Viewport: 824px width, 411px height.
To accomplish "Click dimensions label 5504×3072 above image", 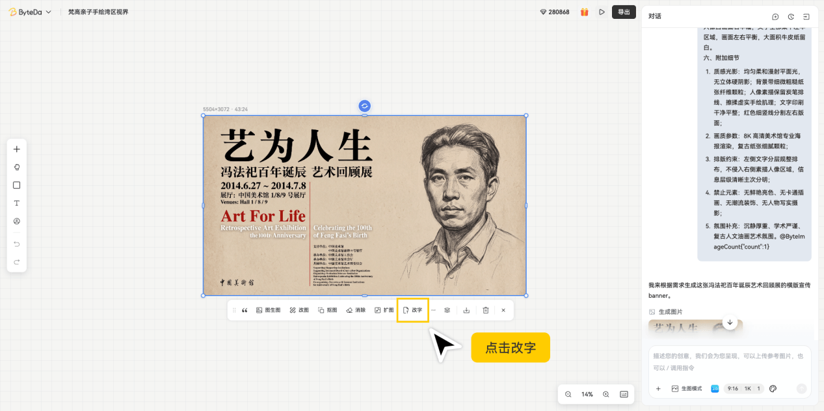I will [217, 109].
